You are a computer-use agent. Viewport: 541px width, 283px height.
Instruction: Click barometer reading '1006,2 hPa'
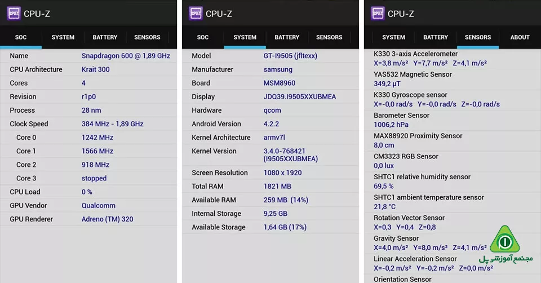click(x=391, y=125)
